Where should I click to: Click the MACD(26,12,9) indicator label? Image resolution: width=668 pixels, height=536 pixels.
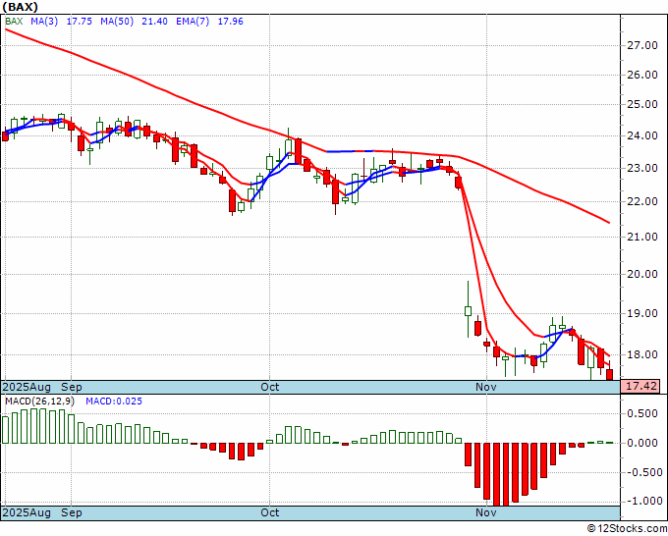39,402
